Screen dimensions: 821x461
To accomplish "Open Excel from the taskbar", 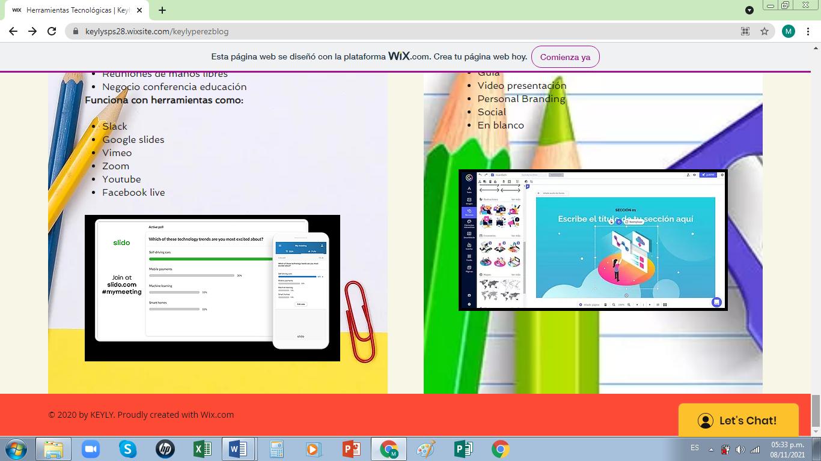I will (202, 449).
